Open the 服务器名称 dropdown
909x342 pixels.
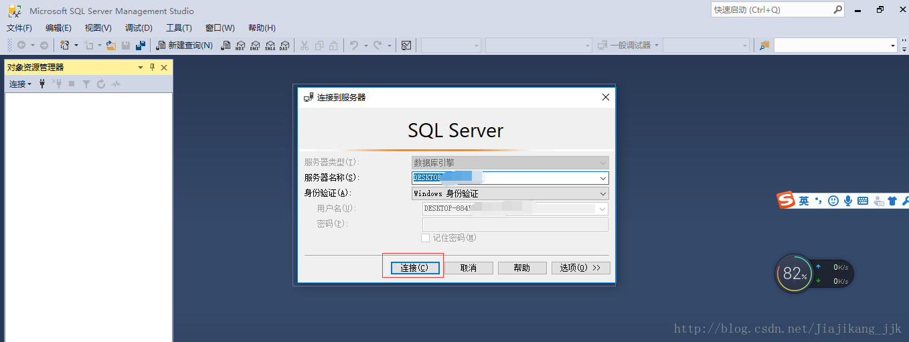click(603, 178)
